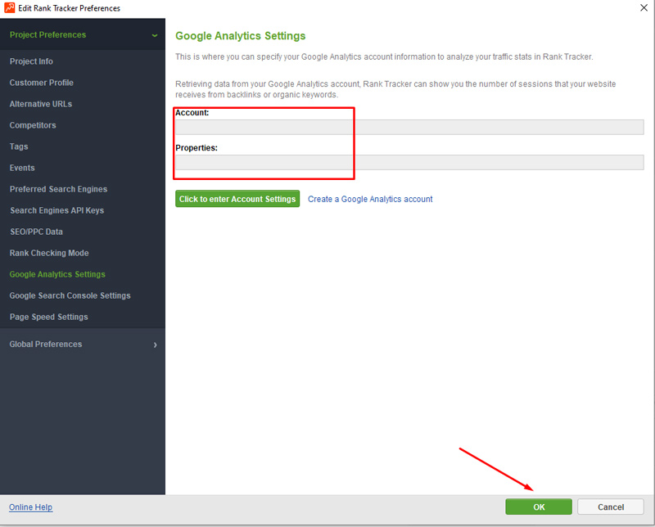655x527 pixels.
Task: Open Search Engines API Keys
Action: (56, 210)
